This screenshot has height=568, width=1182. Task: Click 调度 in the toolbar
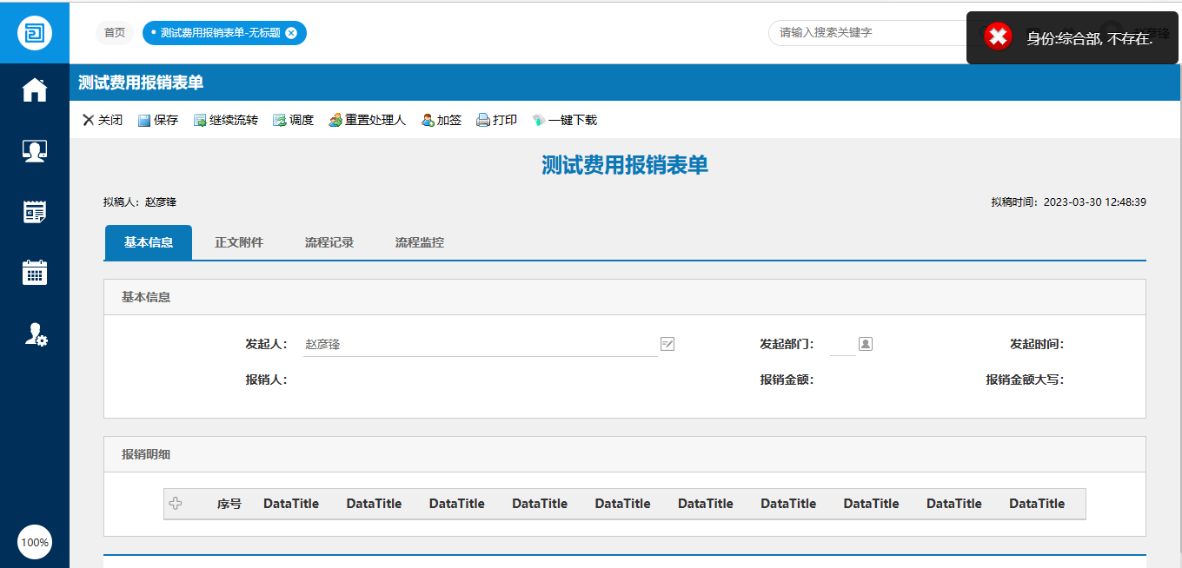pos(294,120)
